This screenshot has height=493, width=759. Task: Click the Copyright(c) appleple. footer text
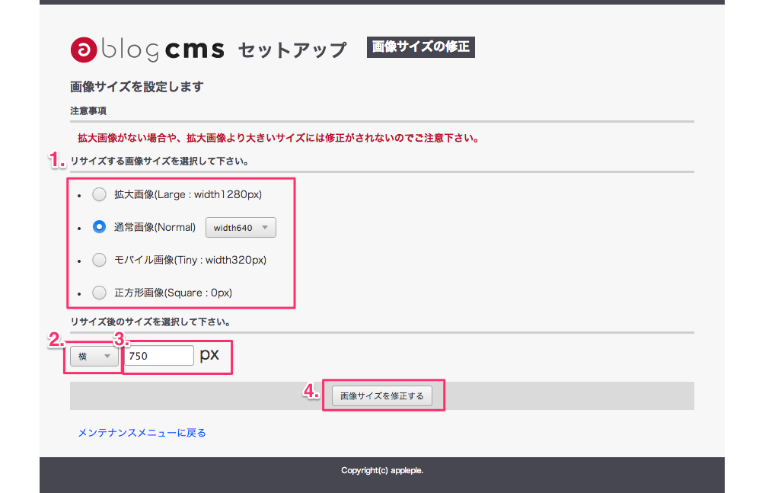click(x=382, y=470)
